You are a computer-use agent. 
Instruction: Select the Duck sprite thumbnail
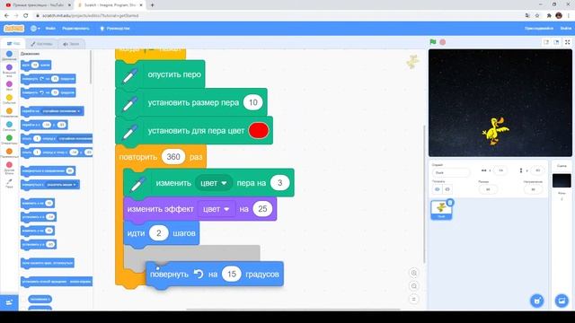(x=441, y=210)
